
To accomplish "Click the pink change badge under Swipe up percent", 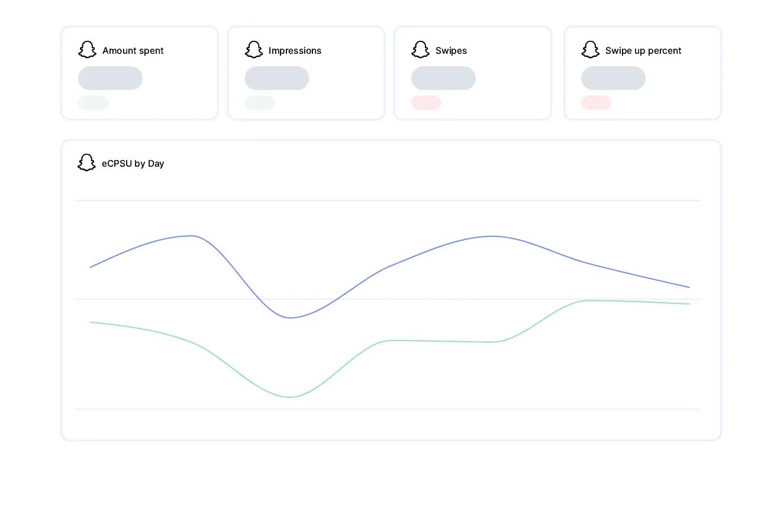I will click(596, 103).
